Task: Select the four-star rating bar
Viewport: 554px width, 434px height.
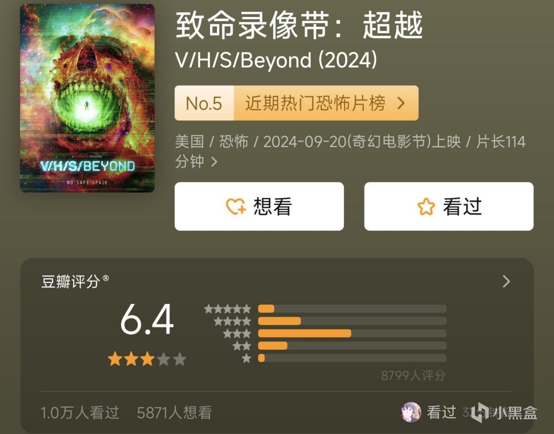Action: 352,321
